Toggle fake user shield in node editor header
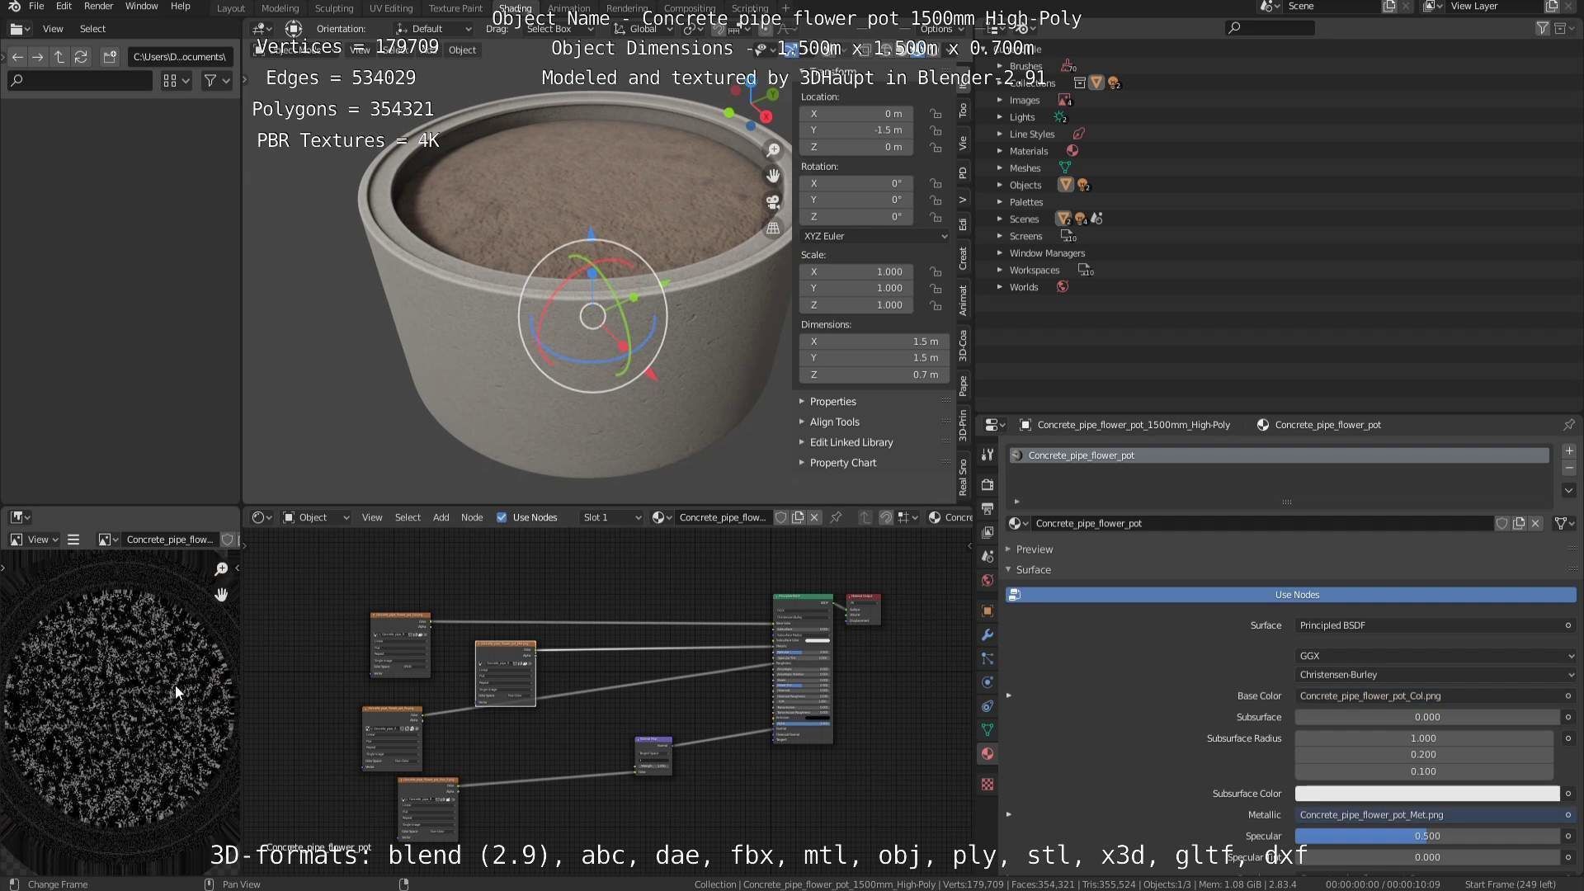Image resolution: width=1584 pixels, height=891 pixels. (780, 517)
